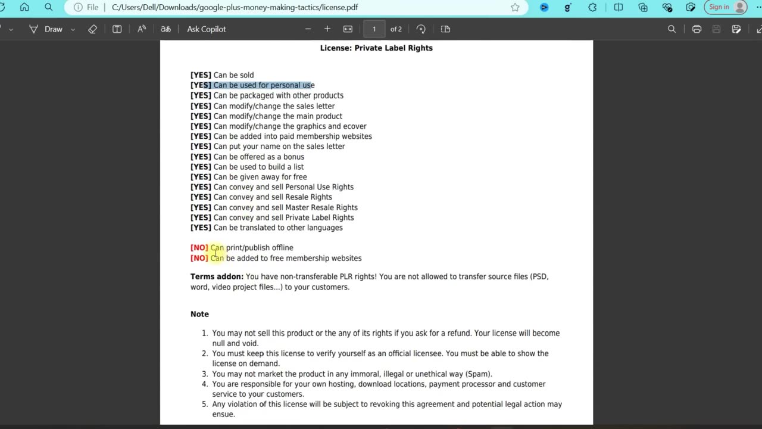Expand the Draw tool options arrow

pos(73,29)
